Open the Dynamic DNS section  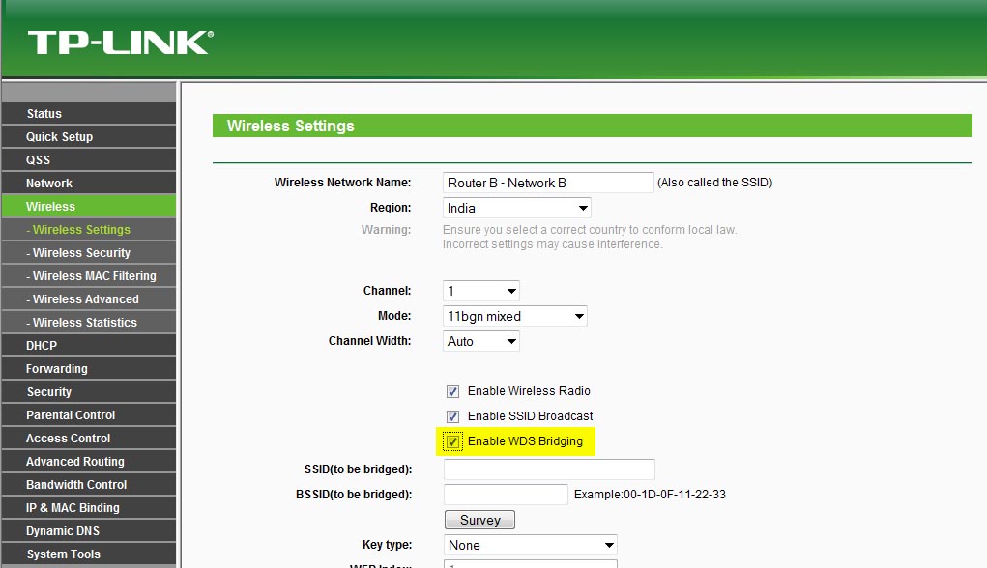[x=89, y=531]
